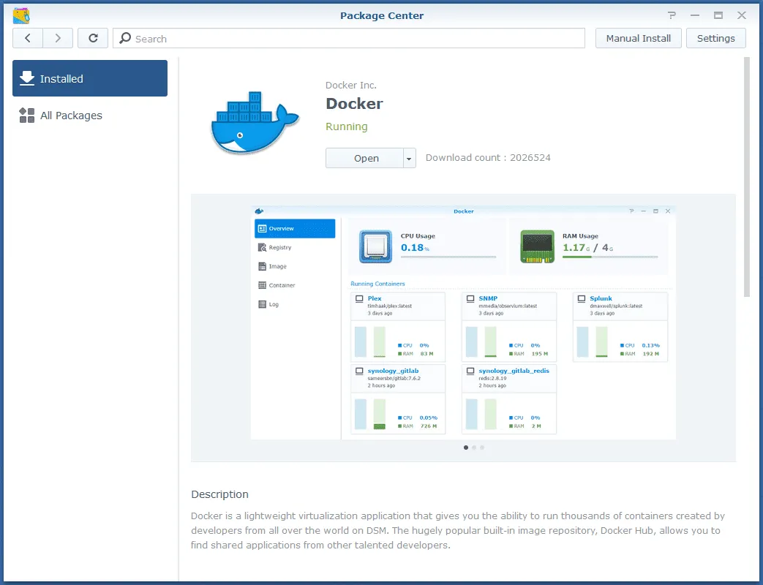The height and width of the screenshot is (585, 763).
Task: Open the Docker package
Action: [364, 158]
